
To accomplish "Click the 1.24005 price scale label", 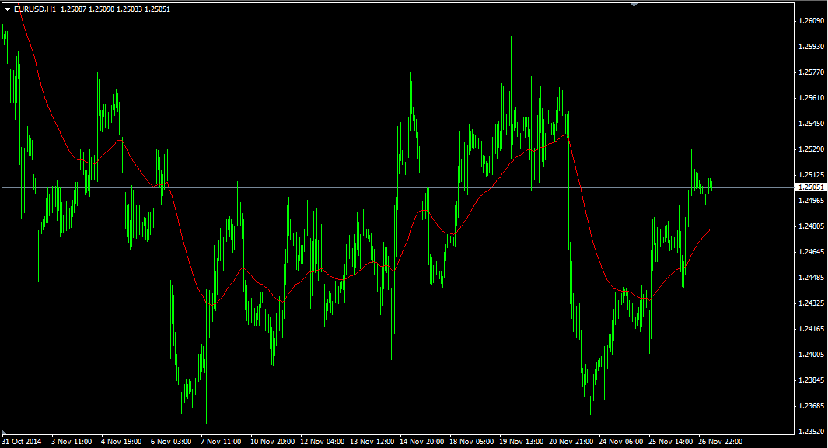I will coord(811,355).
